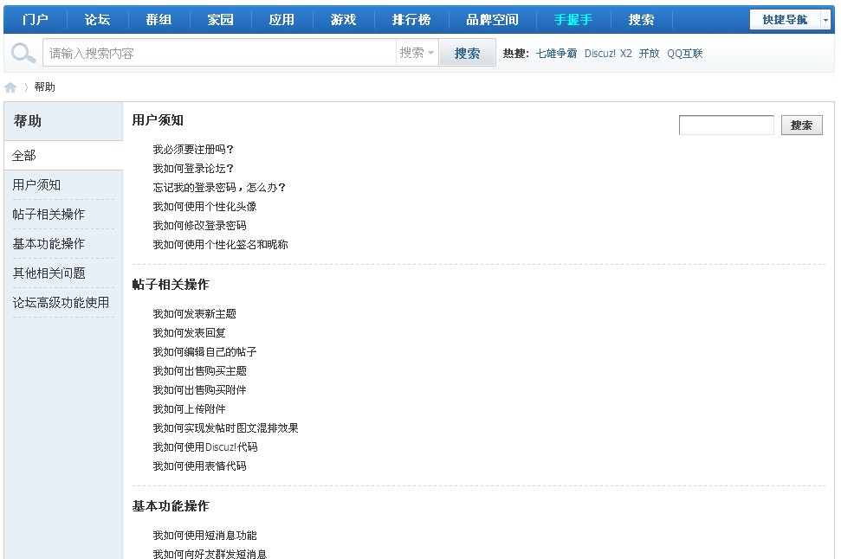Open FAQ 我如何使用个性化签名和昵称
This screenshot has width=841, height=559.
pos(221,244)
